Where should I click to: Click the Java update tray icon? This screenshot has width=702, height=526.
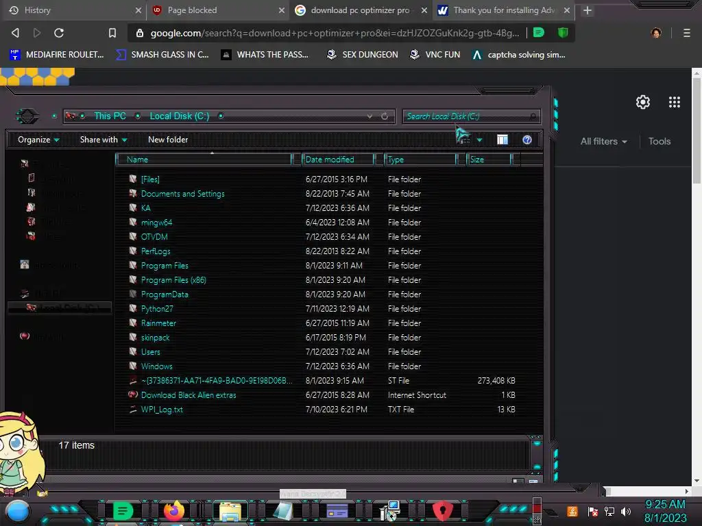tap(572, 511)
